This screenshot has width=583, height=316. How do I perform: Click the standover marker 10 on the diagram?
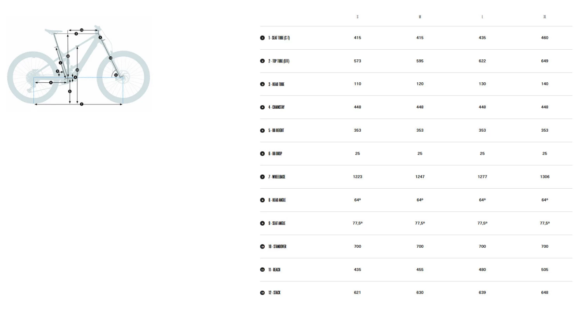pos(77,70)
